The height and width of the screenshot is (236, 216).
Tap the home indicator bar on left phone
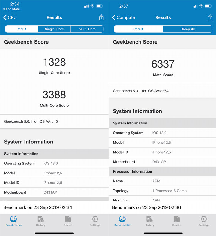[54, 233]
